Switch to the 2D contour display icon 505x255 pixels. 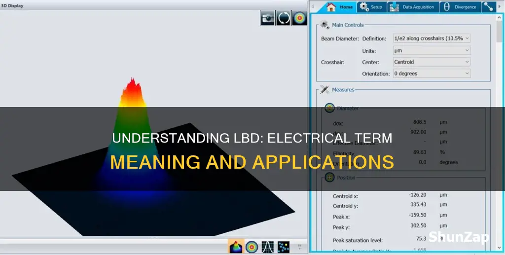pos(252,247)
